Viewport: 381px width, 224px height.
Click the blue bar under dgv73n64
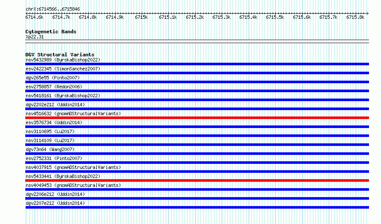coord(197,154)
